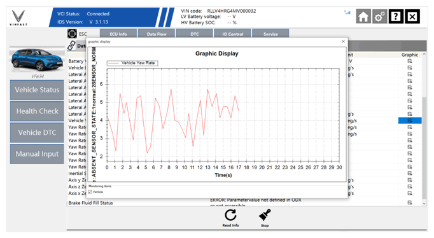Open graph icon for Axis z row
This screenshot has height=238, width=434.
tap(410, 187)
